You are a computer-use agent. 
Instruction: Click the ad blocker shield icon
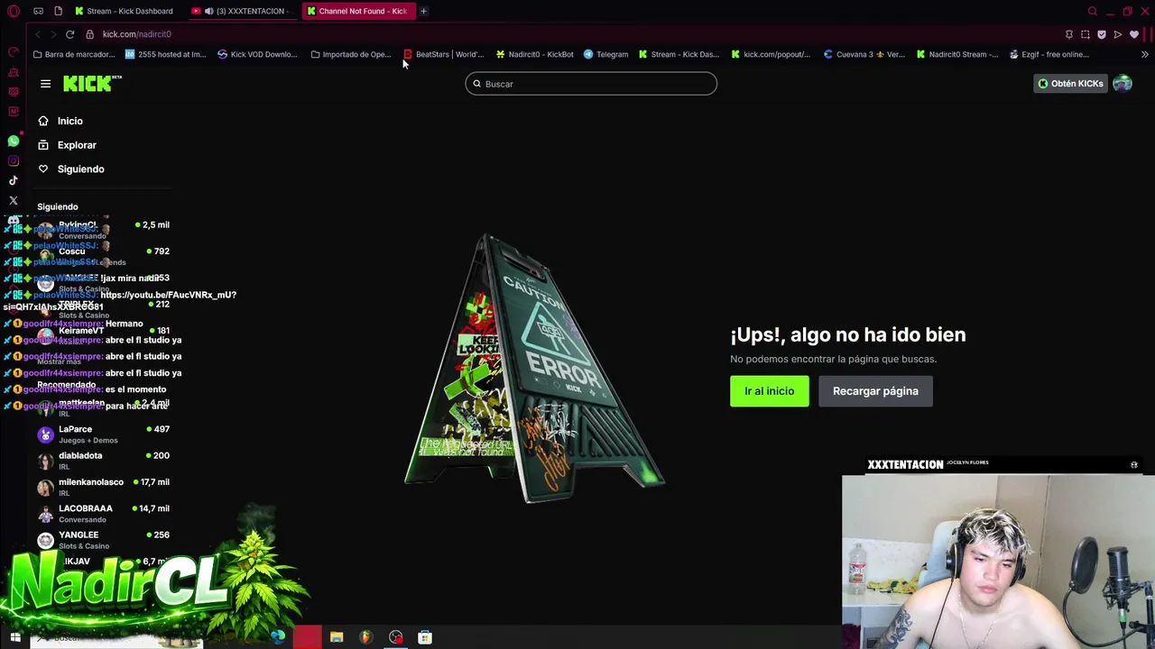[x=1102, y=34]
